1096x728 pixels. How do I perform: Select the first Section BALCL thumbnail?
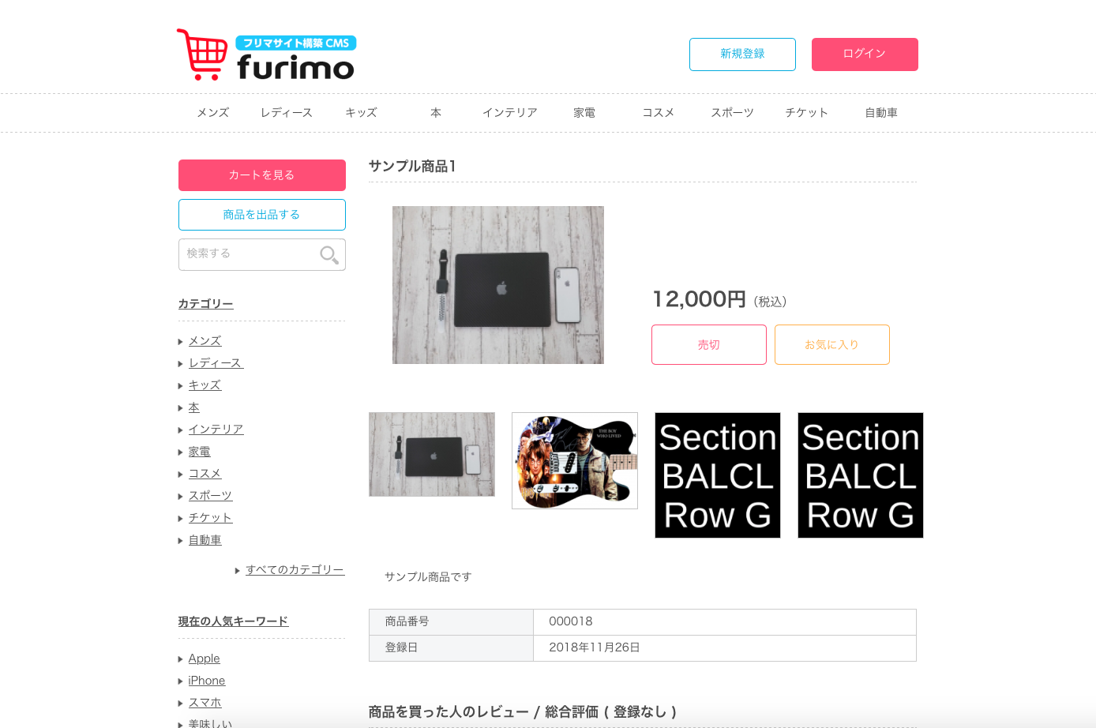pos(718,475)
